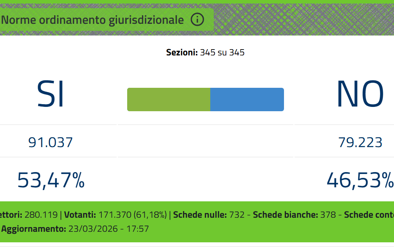Click the large SI heading
This screenshot has width=394, height=247.
point(51,94)
